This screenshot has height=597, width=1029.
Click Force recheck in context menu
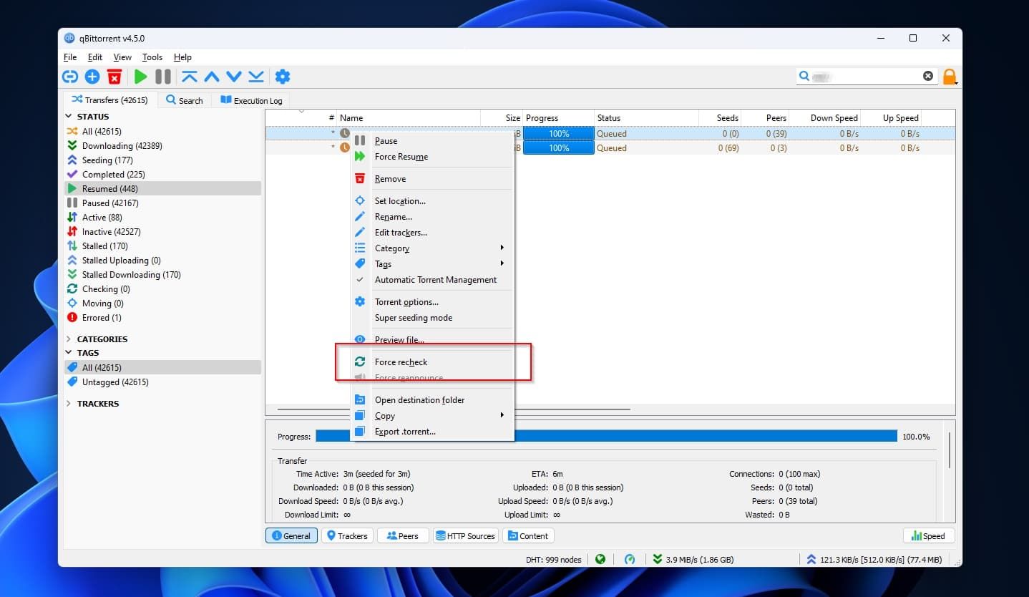(400, 362)
